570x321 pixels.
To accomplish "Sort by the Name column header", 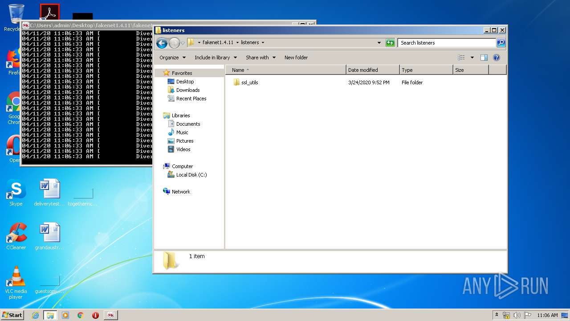I will click(x=285, y=70).
